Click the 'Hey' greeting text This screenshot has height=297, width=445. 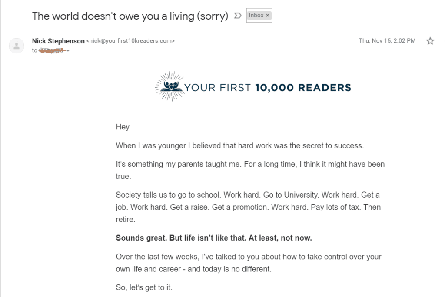[x=123, y=127]
